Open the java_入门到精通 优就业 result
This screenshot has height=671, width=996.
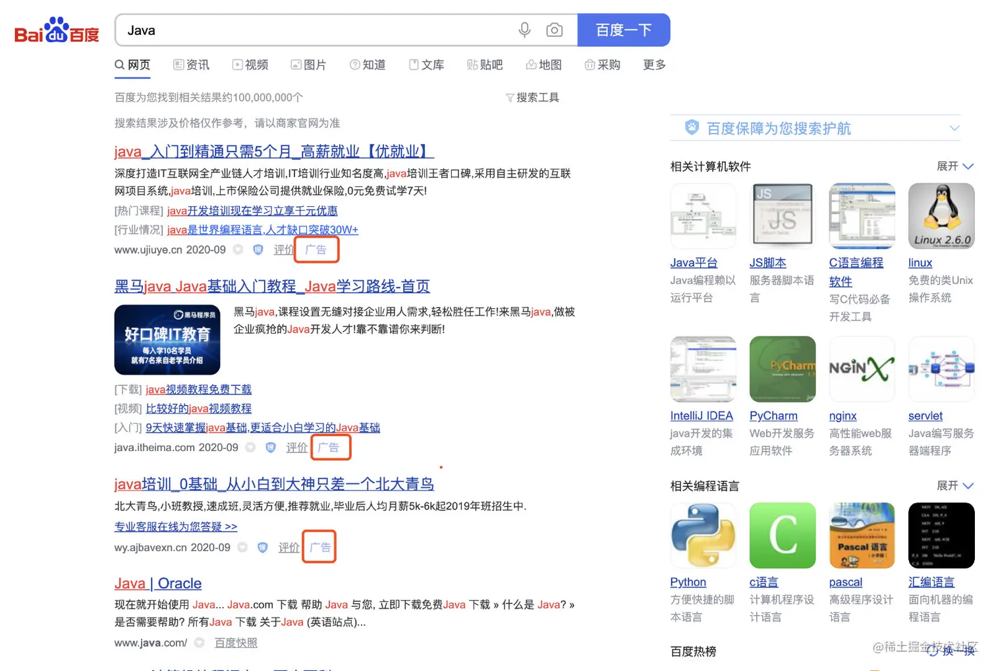274,151
